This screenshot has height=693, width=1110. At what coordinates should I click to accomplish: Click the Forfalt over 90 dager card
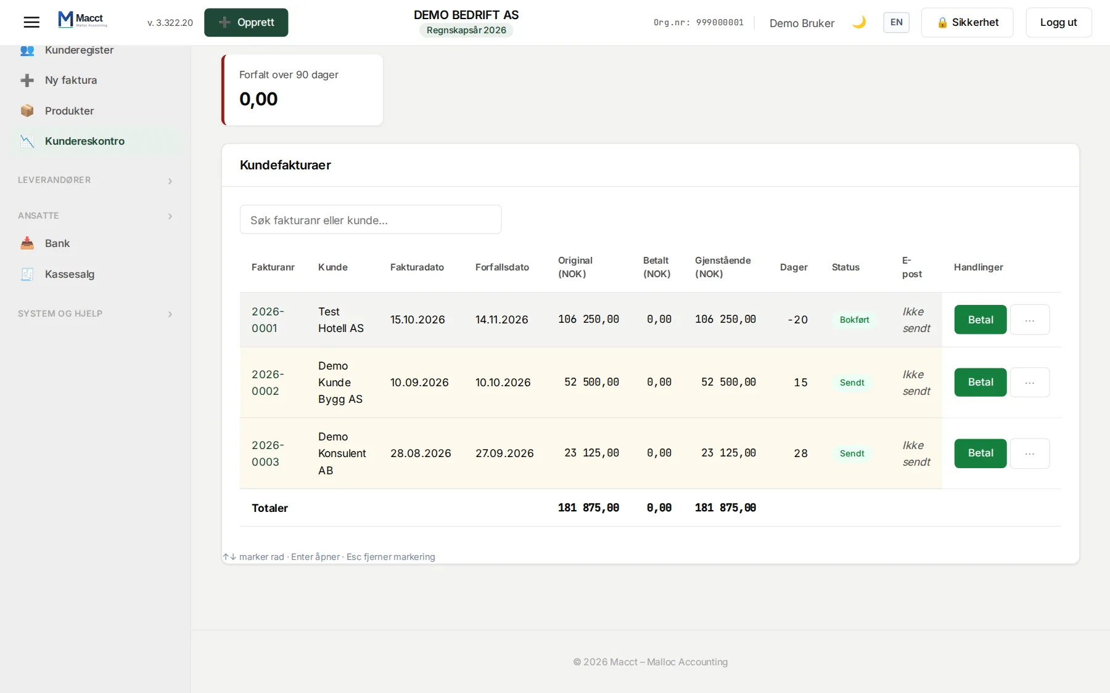click(x=302, y=90)
